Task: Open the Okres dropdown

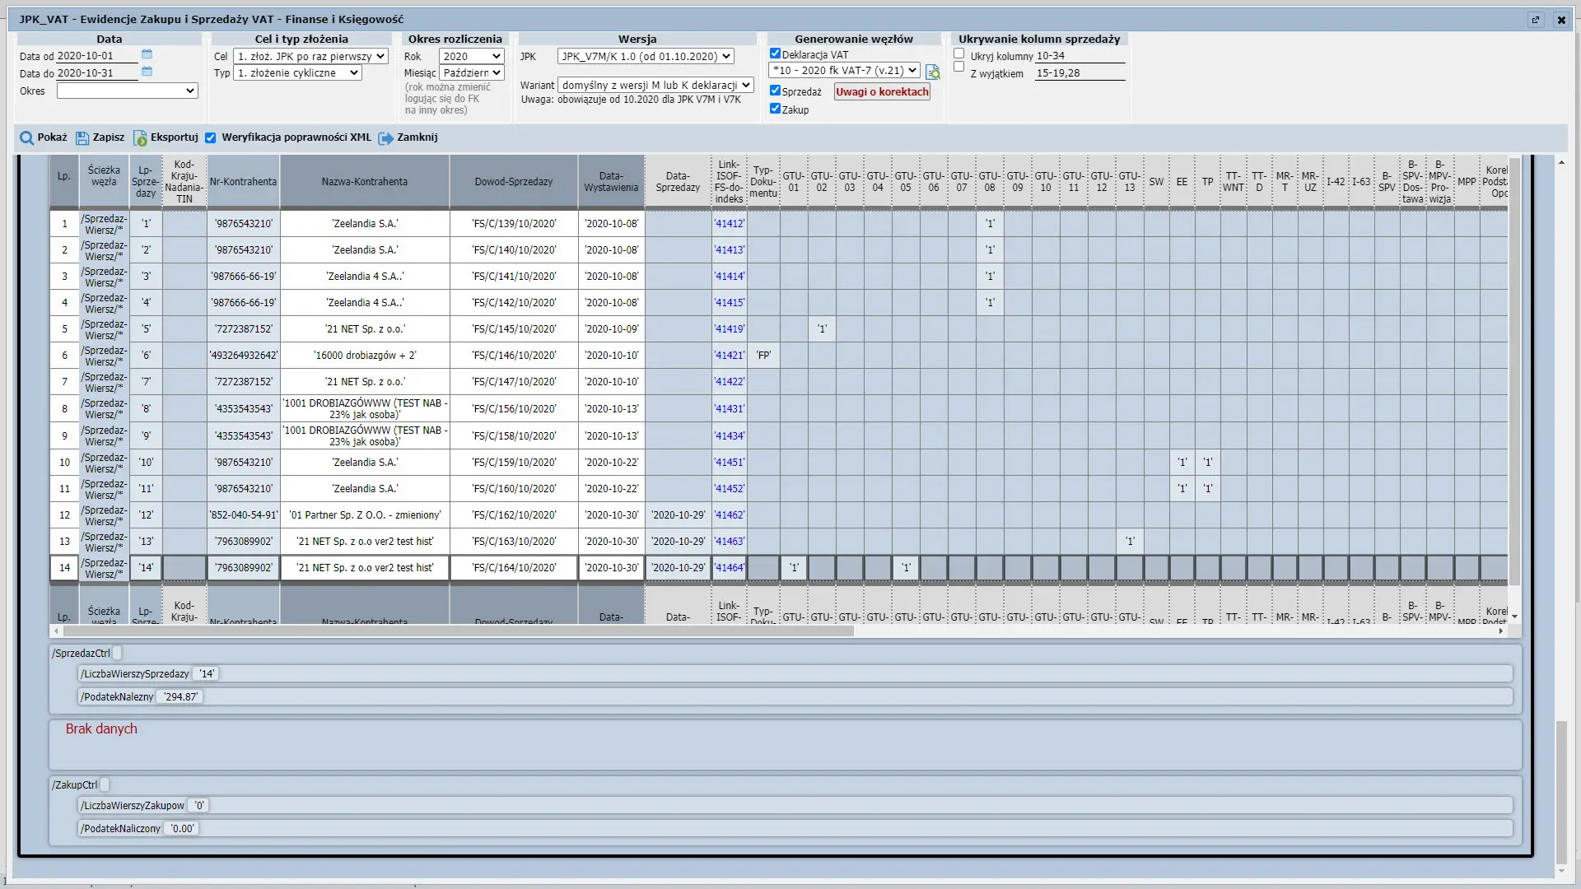Action: [x=127, y=91]
